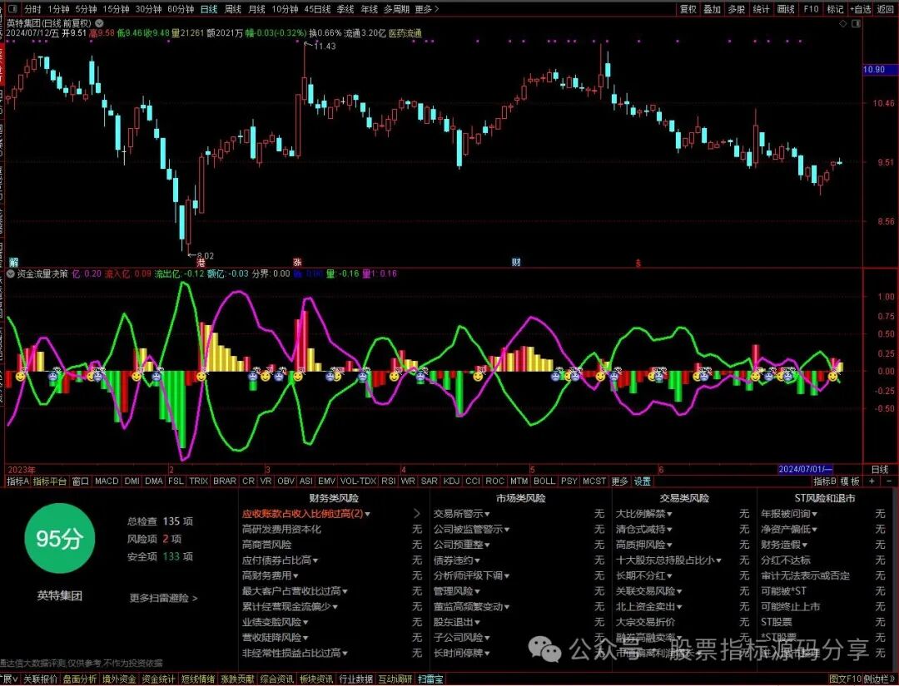
Task: Click the 返回 button
Action: [x=886, y=9]
